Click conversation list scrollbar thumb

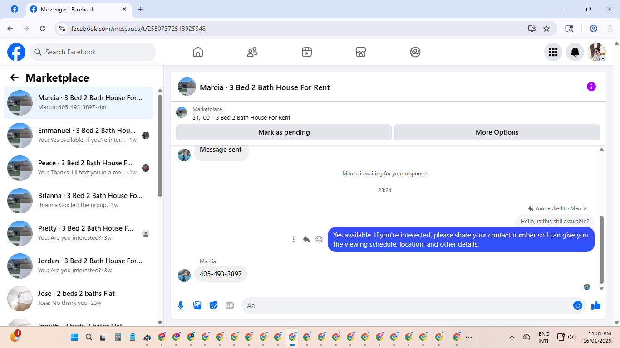coord(160,145)
